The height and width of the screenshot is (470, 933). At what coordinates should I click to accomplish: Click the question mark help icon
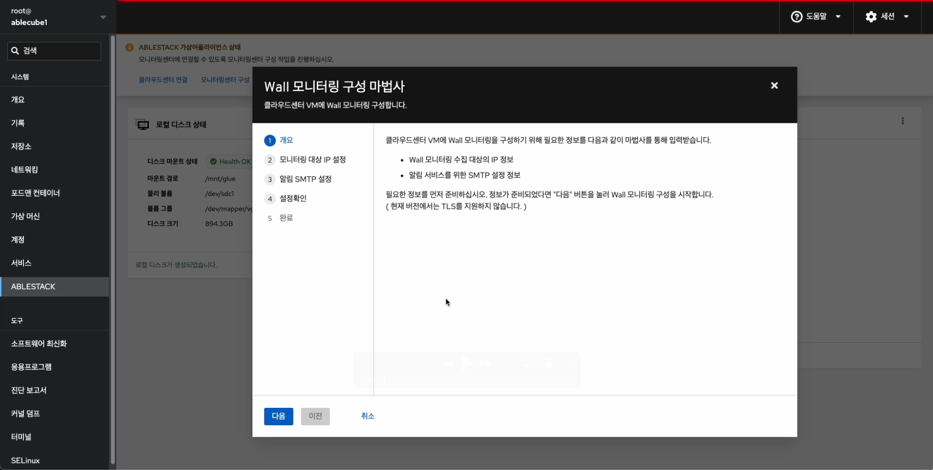(796, 17)
